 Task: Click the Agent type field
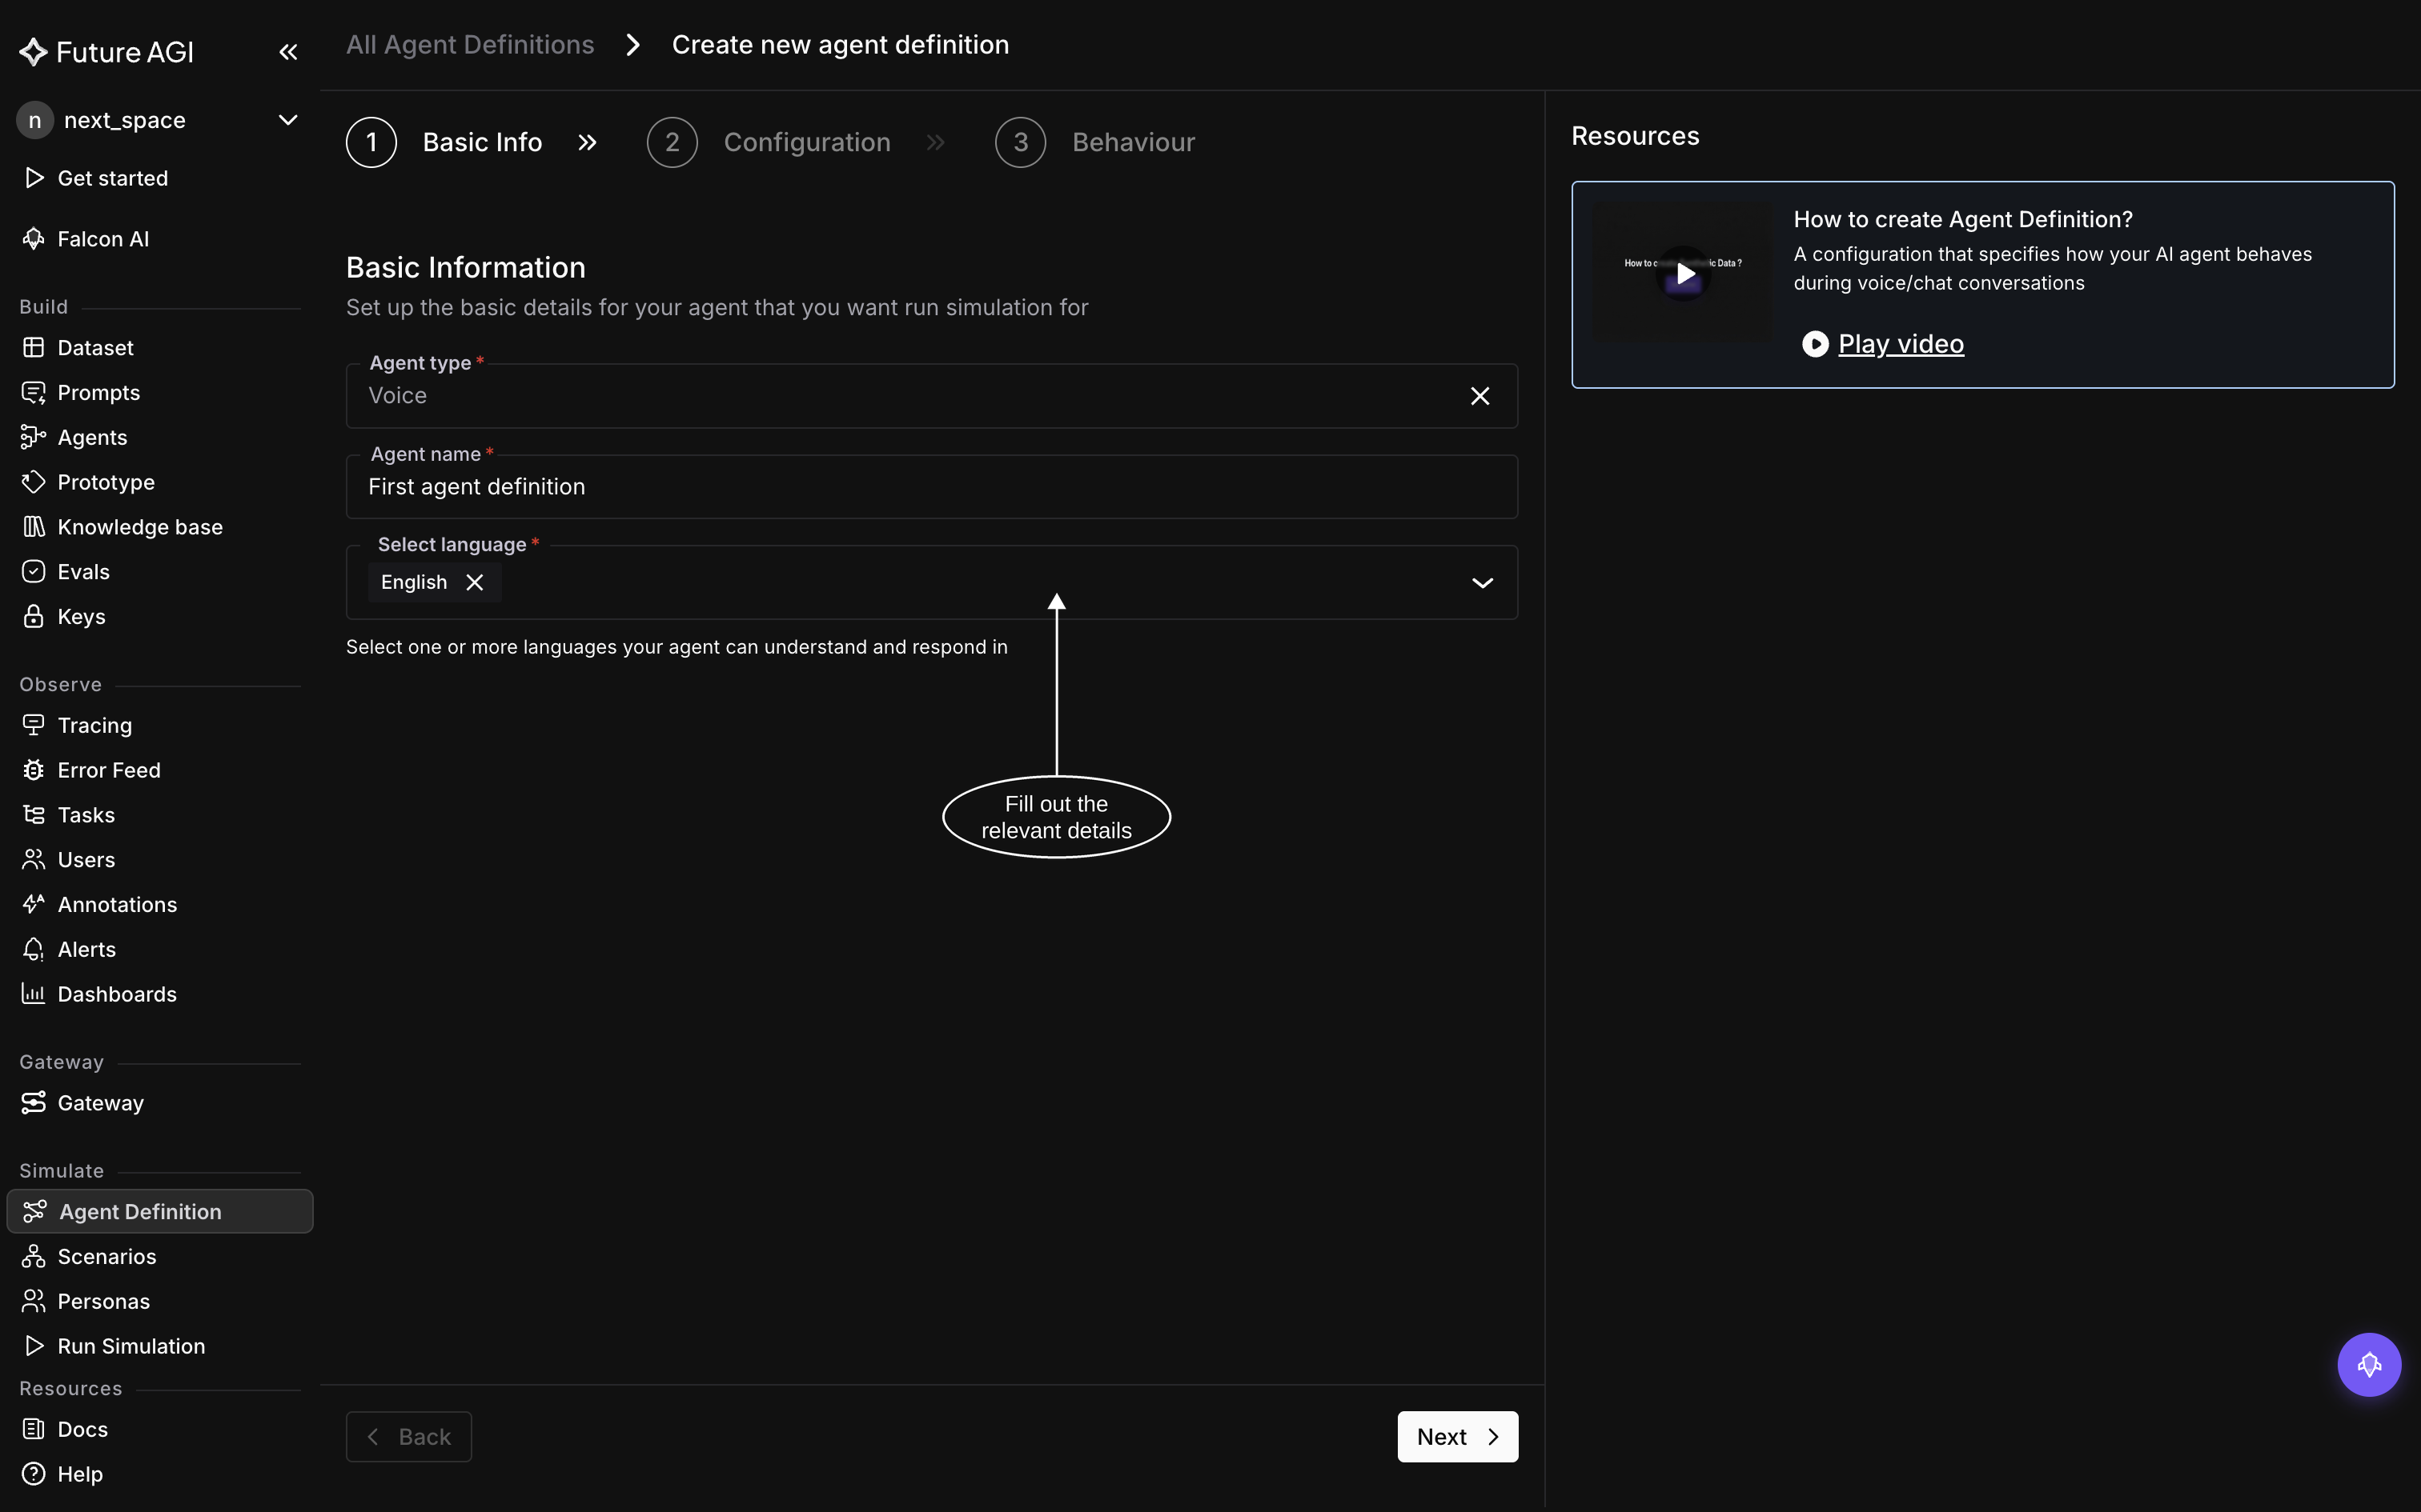click(x=931, y=396)
